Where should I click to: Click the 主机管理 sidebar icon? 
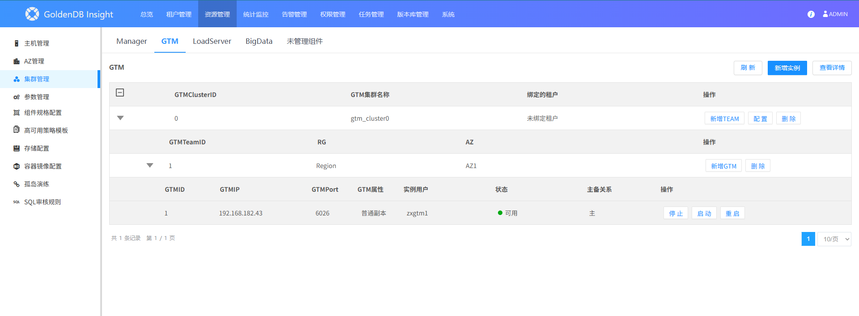click(x=17, y=43)
